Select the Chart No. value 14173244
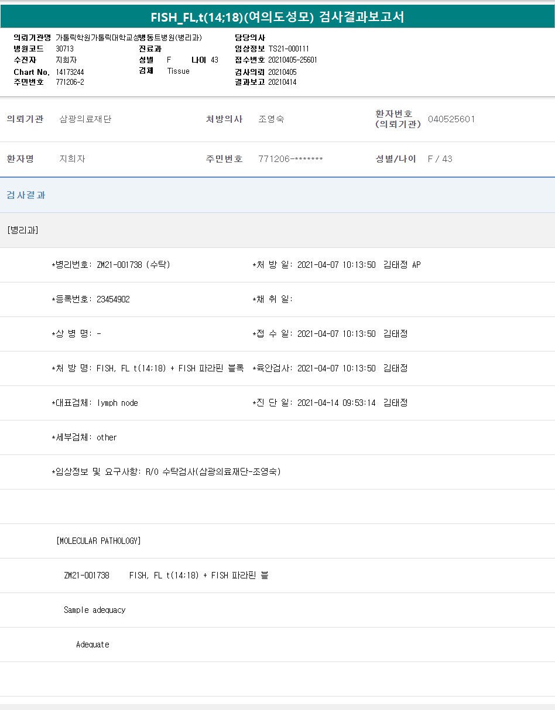Image resolution: width=555 pixels, height=710 pixels. click(70, 72)
